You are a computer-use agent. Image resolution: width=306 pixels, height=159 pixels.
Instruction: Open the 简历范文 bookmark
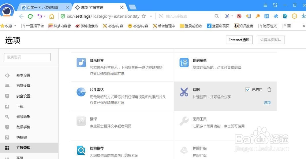(x=268, y=26)
